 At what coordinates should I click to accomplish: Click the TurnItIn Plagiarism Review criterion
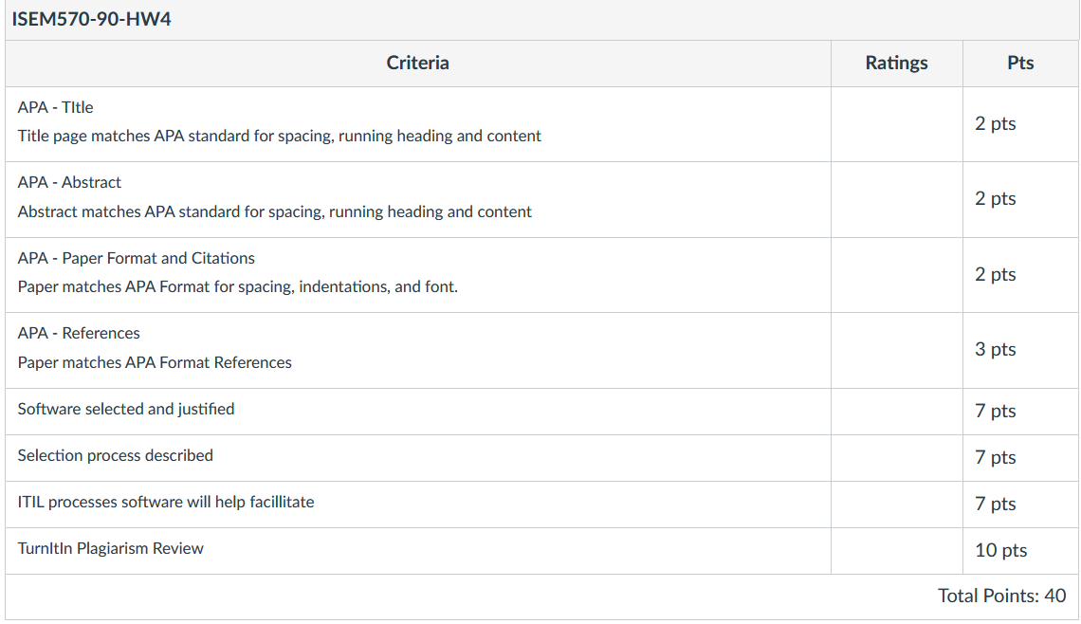point(110,549)
